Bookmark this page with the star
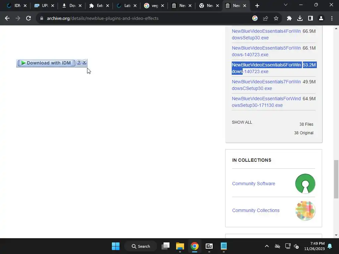 tap(276, 19)
